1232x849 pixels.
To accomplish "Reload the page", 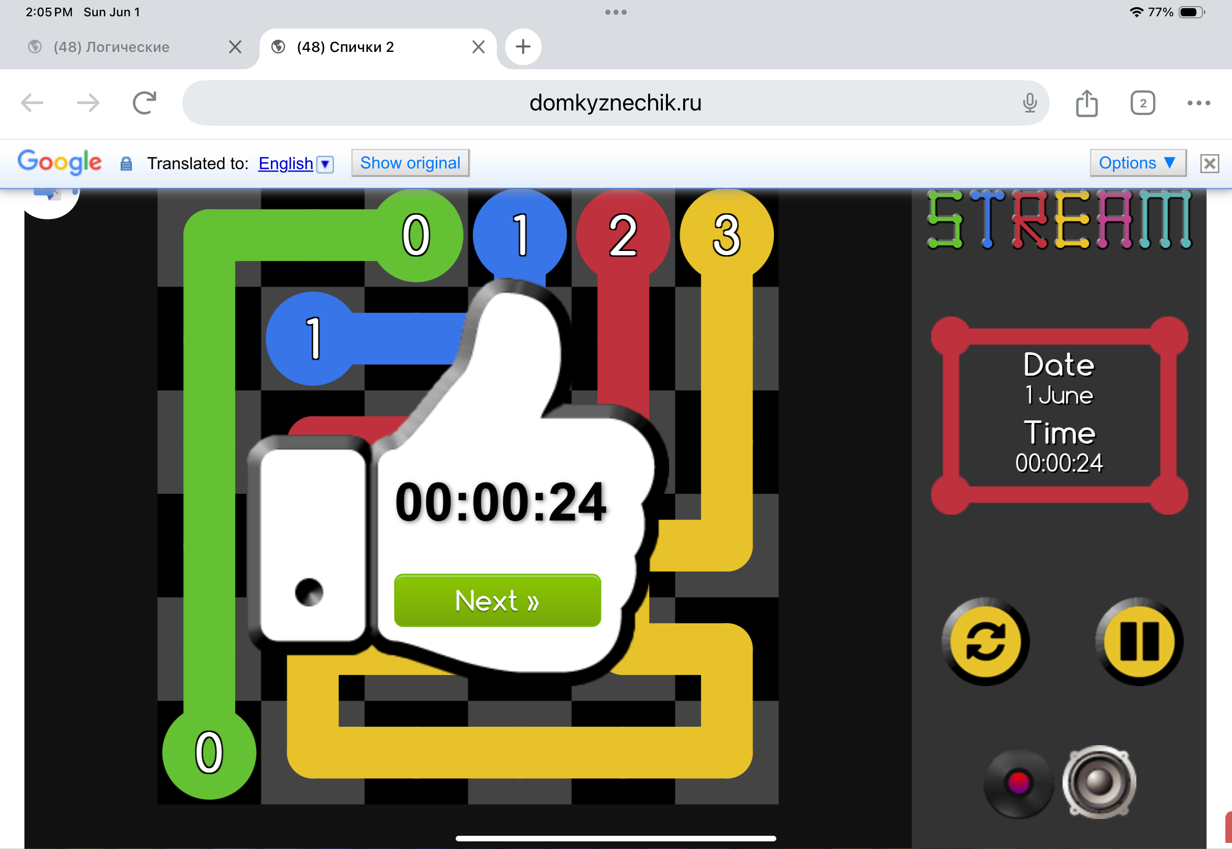I will tap(144, 103).
